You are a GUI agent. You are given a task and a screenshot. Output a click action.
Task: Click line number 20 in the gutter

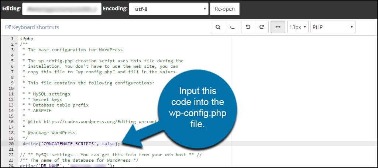(11, 144)
